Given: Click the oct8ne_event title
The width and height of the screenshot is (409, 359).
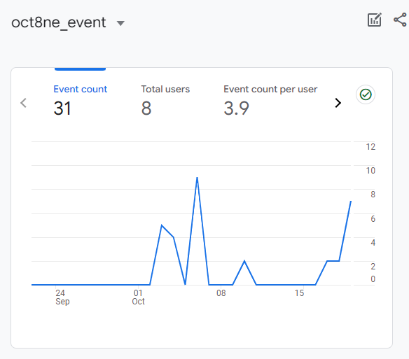Looking at the screenshot, I should tap(59, 22).
